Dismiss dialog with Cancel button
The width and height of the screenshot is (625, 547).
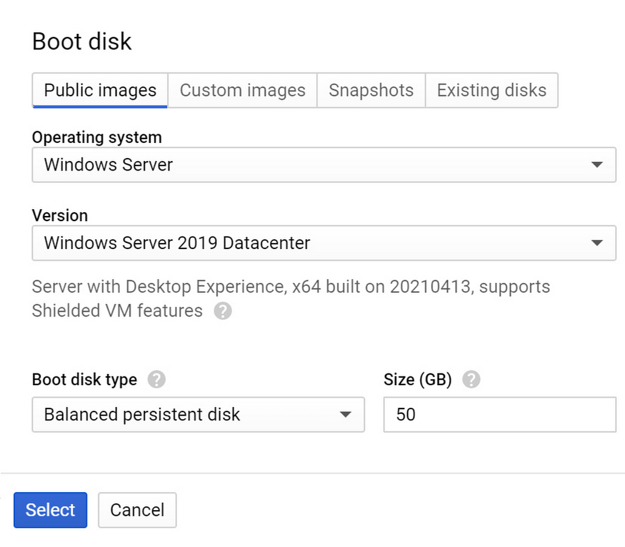pyautogui.click(x=137, y=510)
